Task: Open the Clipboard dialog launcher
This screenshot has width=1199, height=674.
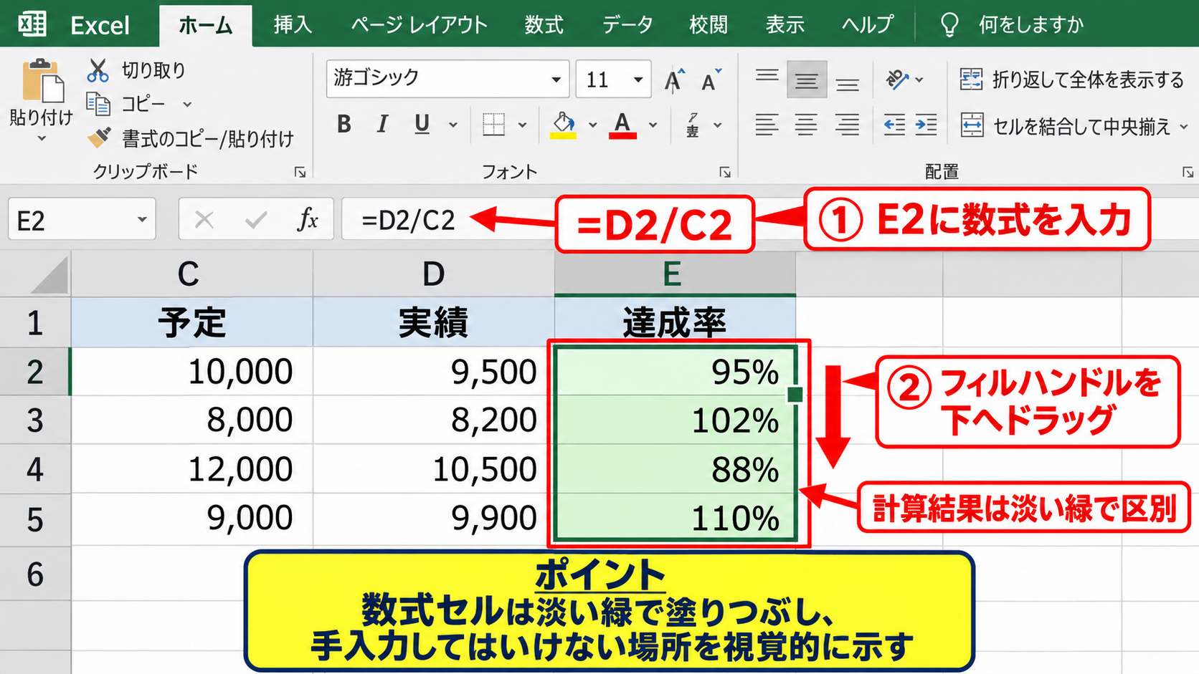Action: (300, 172)
